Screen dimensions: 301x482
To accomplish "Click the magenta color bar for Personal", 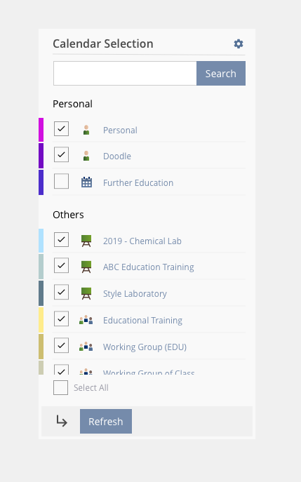I will point(41,130).
